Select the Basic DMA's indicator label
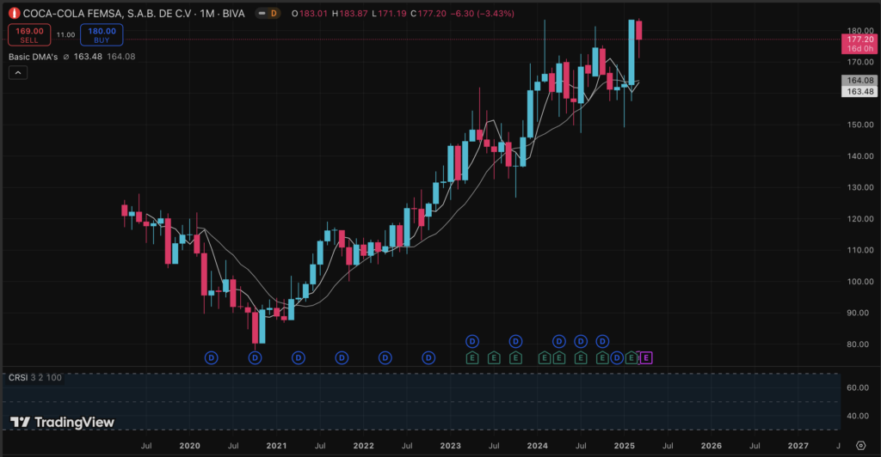The image size is (881, 457). tap(34, 57)
